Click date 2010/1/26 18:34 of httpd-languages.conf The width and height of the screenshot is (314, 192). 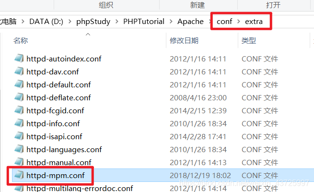198,149
